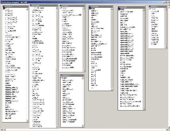The height and width of the screenshot is (131, 170).
Task: Click the designer's bottom horizontal scrollbar track
Action: point(86,130)
